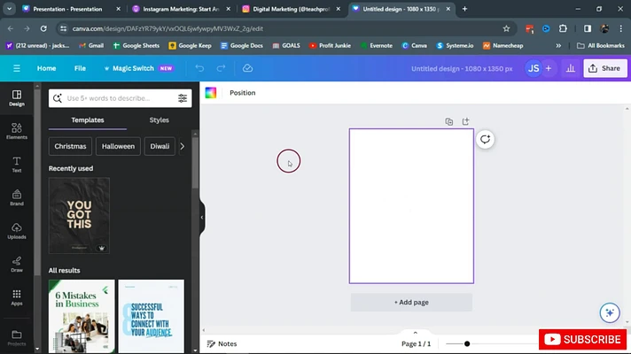Screen dimensions: 631x354
Task: Click the Share button
Action: (604, 68)
